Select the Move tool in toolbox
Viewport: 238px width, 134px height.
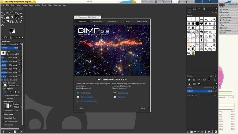[x=3, y=13]
